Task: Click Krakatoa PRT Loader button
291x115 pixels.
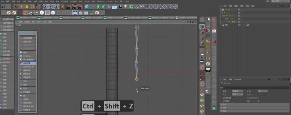Action: tap(27, 18)
